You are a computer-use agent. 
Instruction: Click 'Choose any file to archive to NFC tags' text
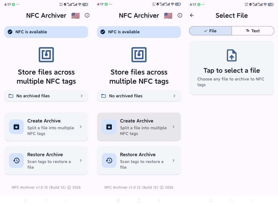pos(231,82)
